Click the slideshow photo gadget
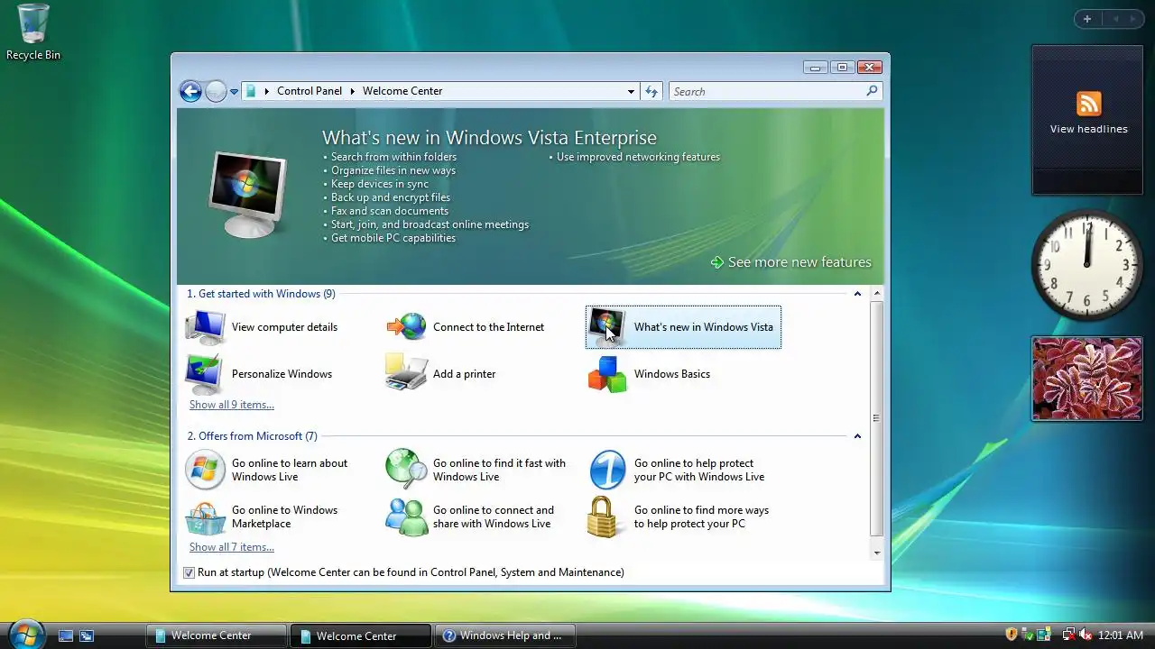Image resolution: width=1155 pixels, height=649 pixels. (x=1087, y=379)
